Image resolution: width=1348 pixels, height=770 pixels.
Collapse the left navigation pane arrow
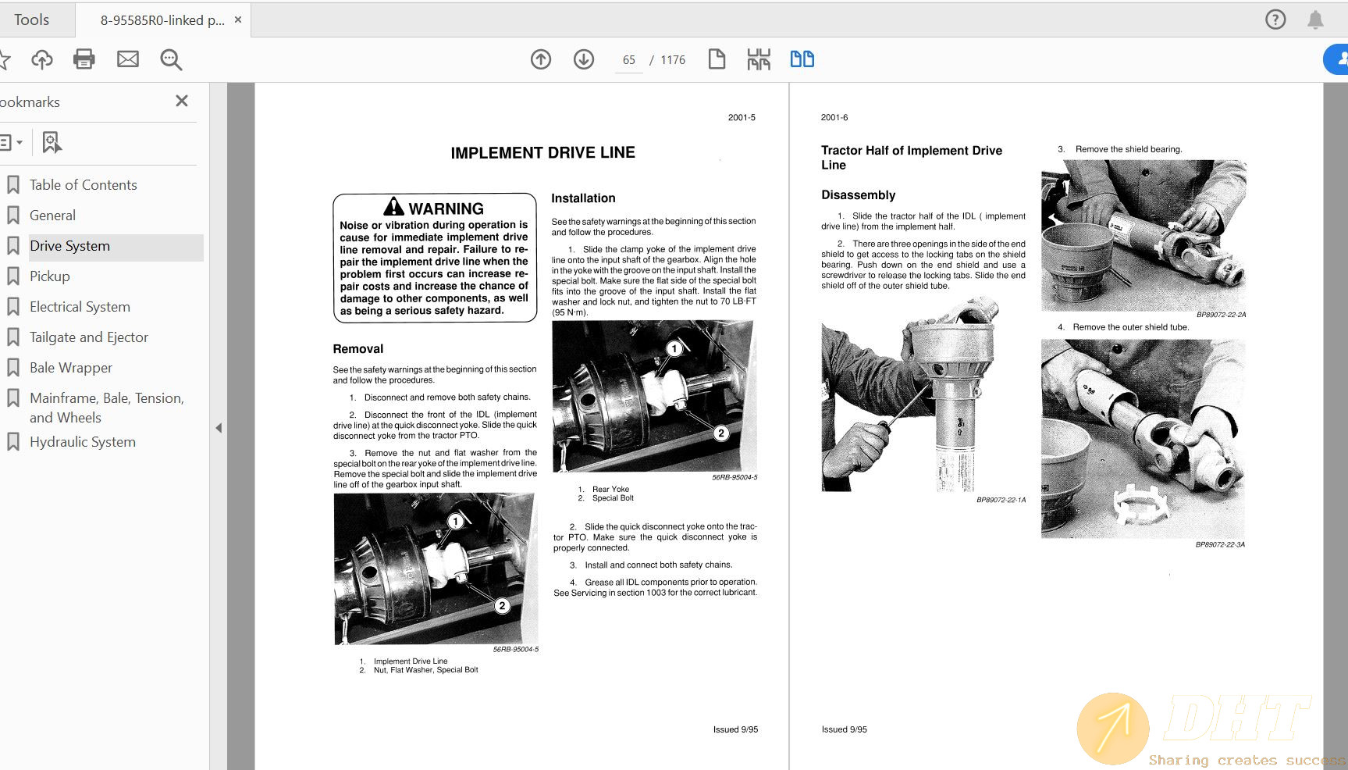tap(219, 428)
